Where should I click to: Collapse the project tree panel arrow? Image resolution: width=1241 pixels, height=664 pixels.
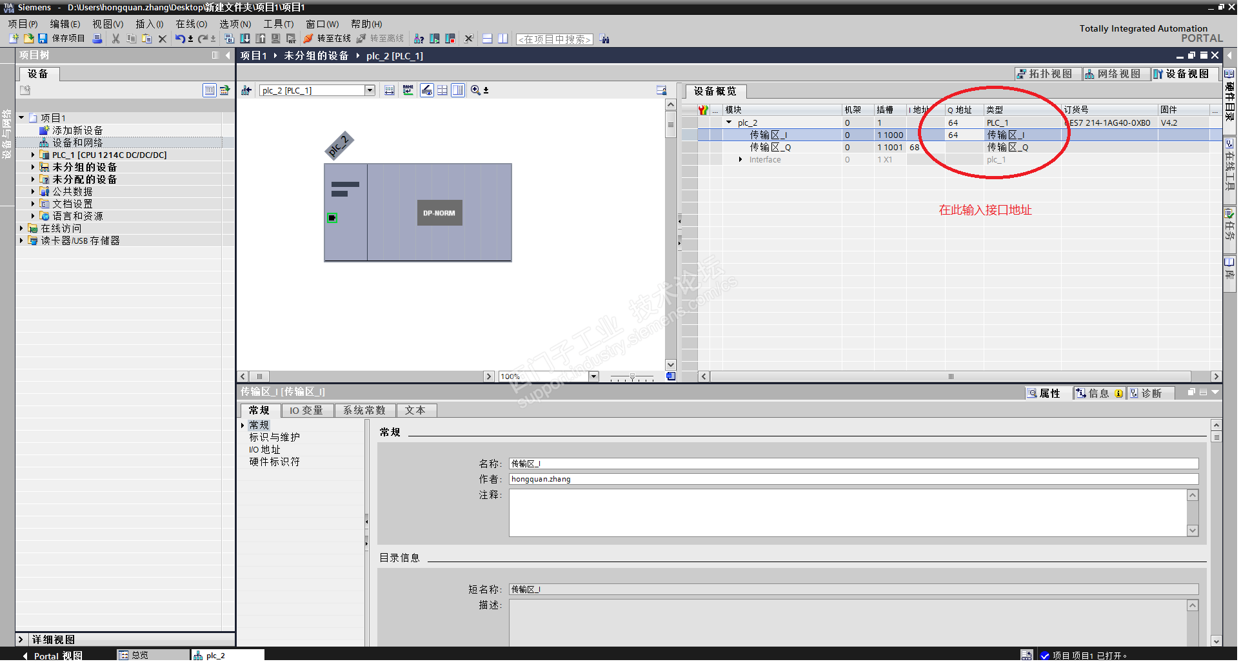(x=228, y=55)
